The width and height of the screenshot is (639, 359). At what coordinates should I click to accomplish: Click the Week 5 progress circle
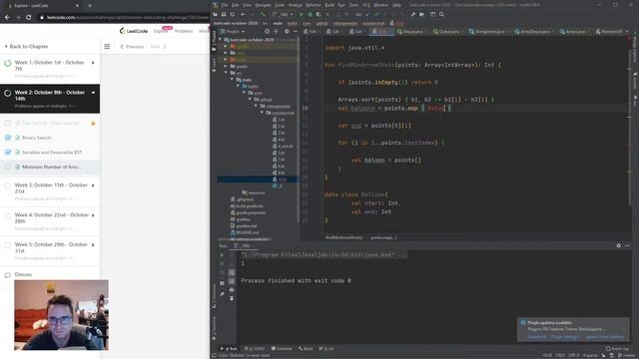click(x=7, y=245)
